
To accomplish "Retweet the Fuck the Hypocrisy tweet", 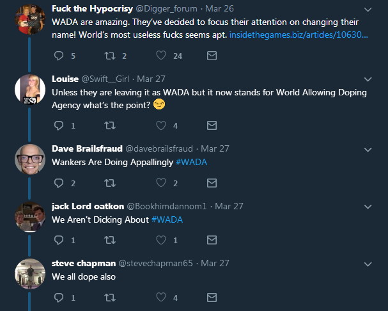I will coord(109,56).
